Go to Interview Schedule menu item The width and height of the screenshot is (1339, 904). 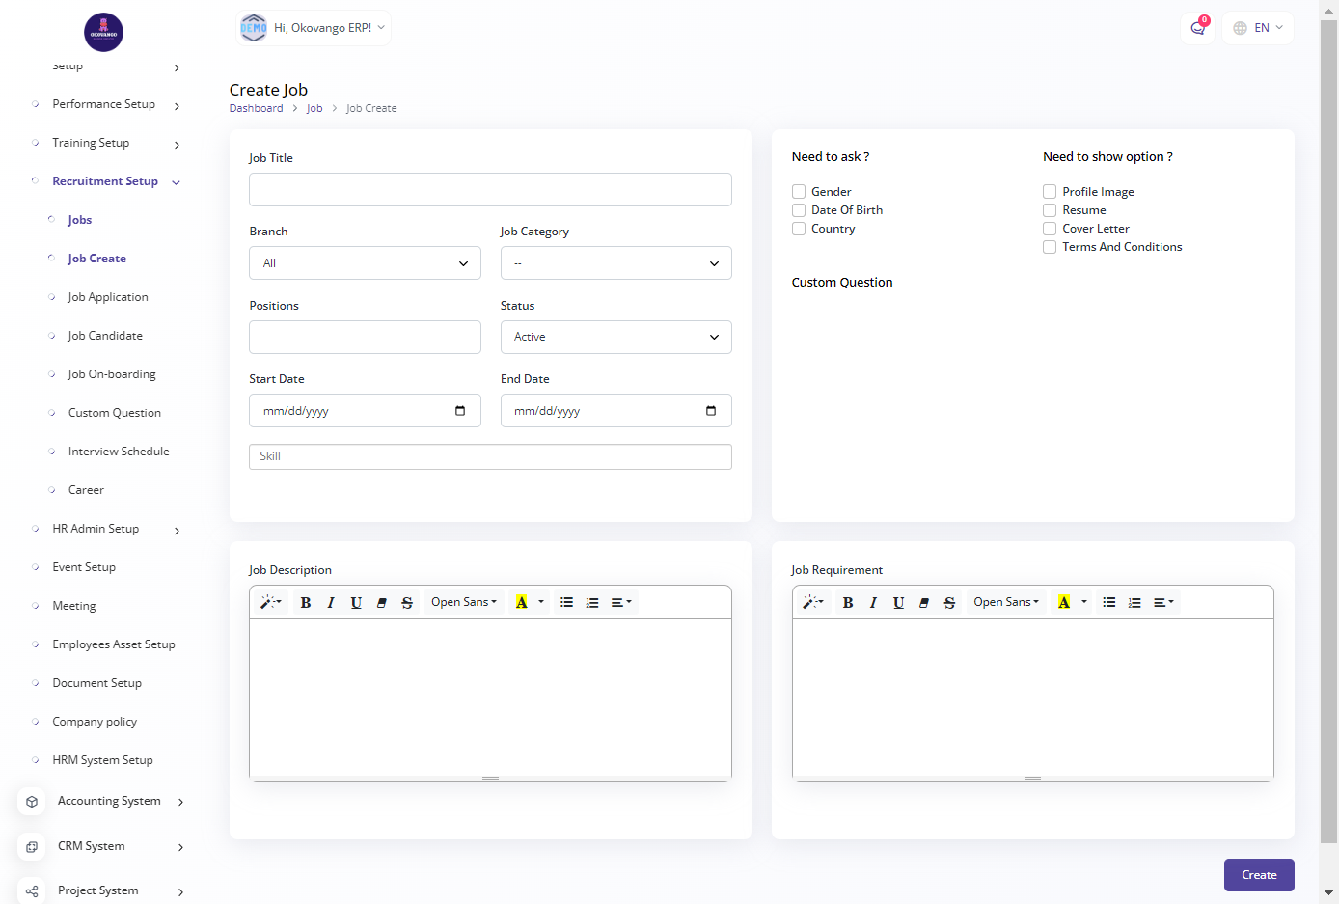tap(119, 452)
